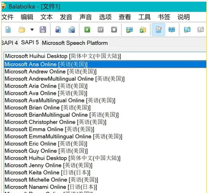This screenshot has height=193, width=208.
Task: Open the 选项 menu
Action: coord(105,17)
